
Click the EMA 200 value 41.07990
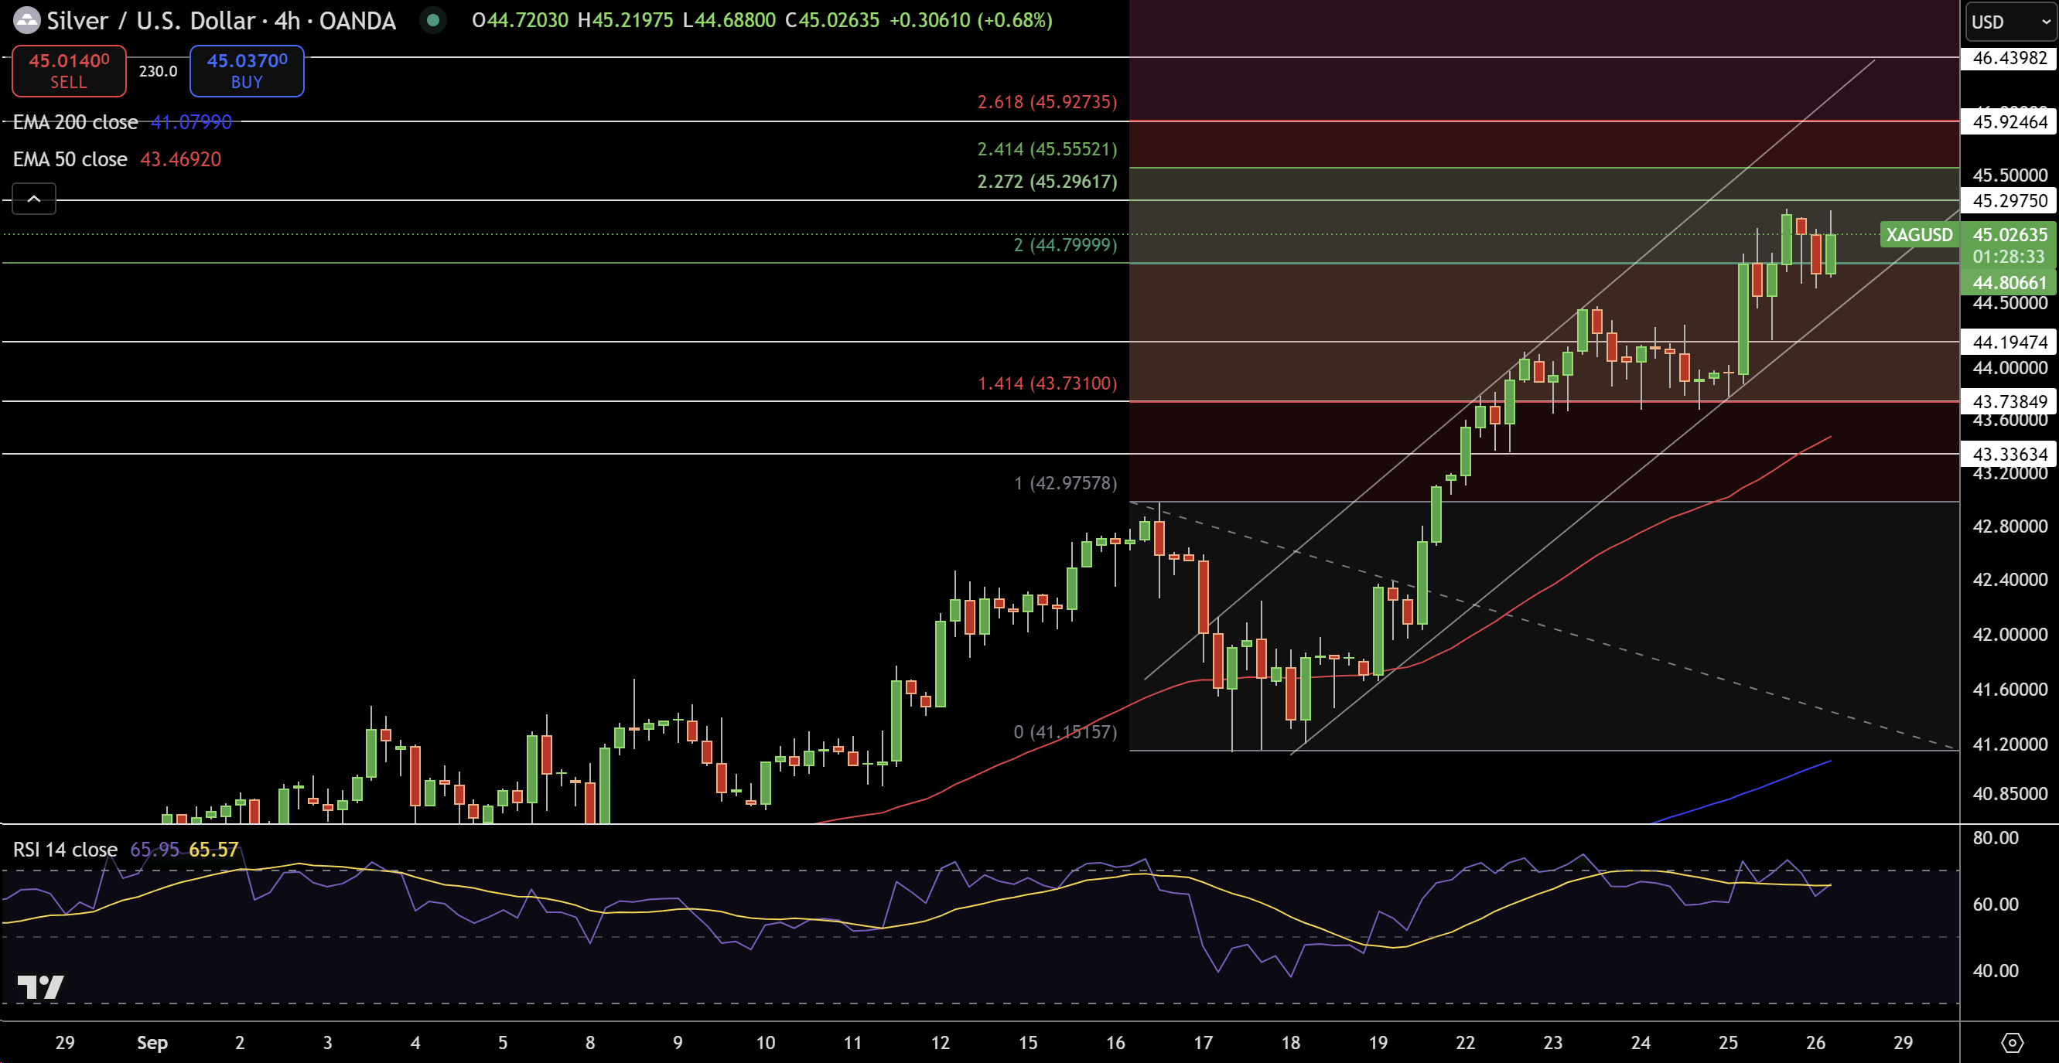191,122
